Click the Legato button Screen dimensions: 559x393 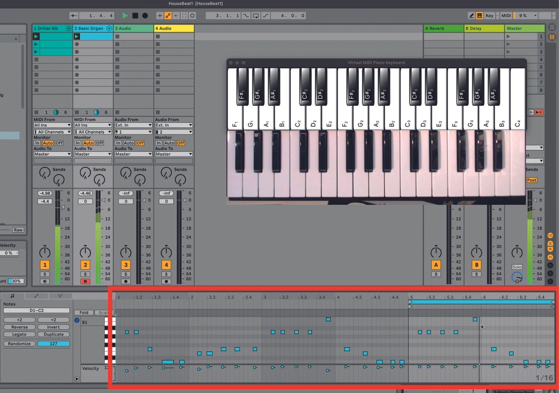[20, 334]
